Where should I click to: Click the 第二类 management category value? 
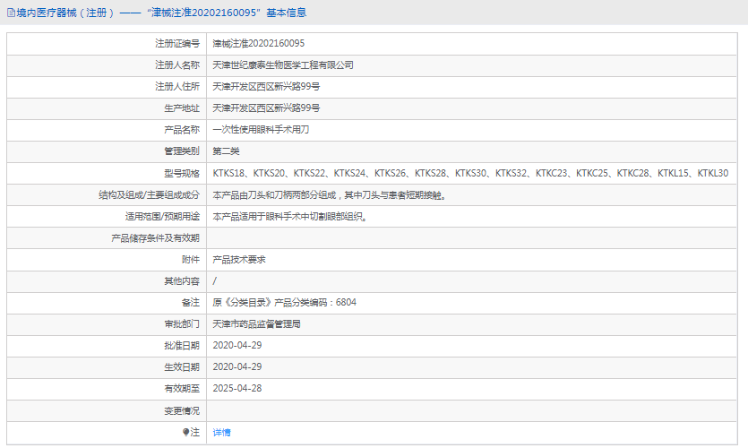(227, 151)
